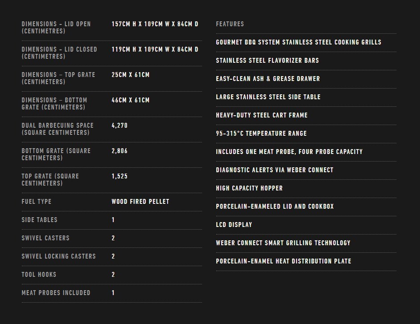Click the 2,806 bottom grate area value

click(119, 151)
